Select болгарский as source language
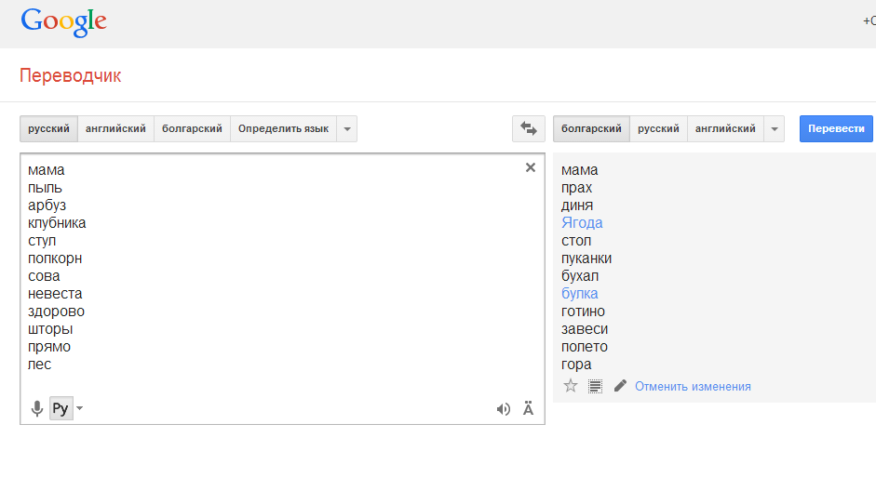This screenshot has width=876, height=491. (x=192, y=129)
